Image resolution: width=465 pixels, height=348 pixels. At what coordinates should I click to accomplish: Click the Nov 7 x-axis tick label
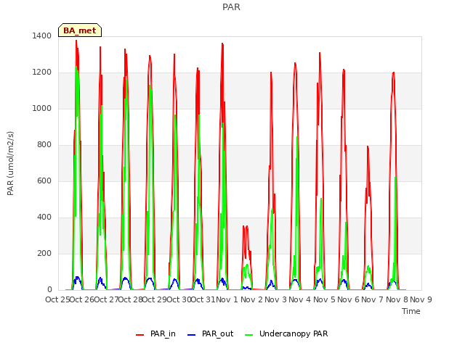(x=373, y=299)
